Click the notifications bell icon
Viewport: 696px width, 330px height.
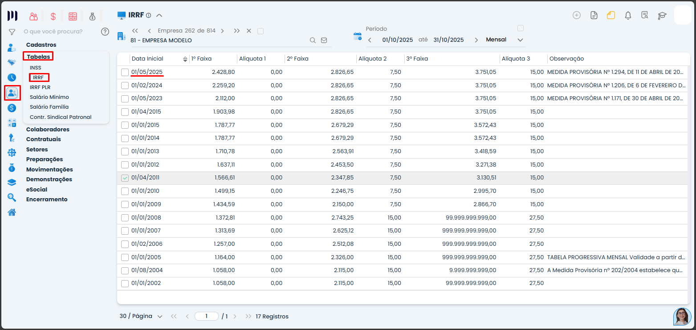click(x=628, y=16)
